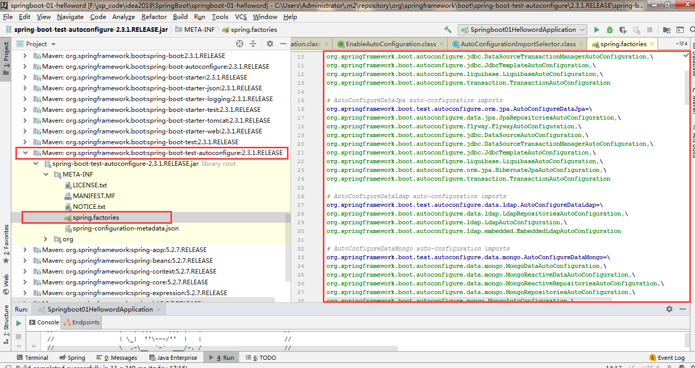Toggle the Spring tool window

pos(72,358)
